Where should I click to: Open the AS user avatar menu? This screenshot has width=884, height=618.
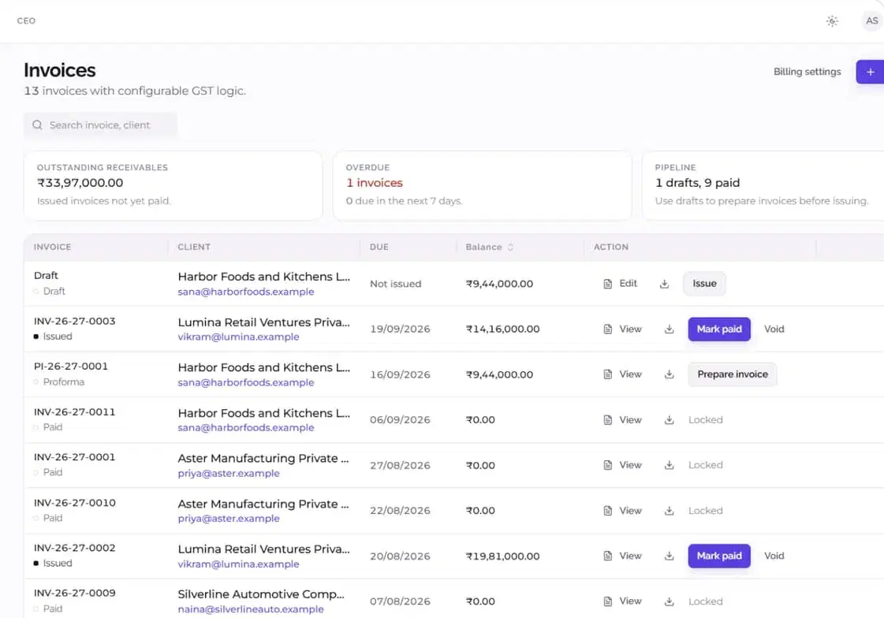(x=871, y=20)
